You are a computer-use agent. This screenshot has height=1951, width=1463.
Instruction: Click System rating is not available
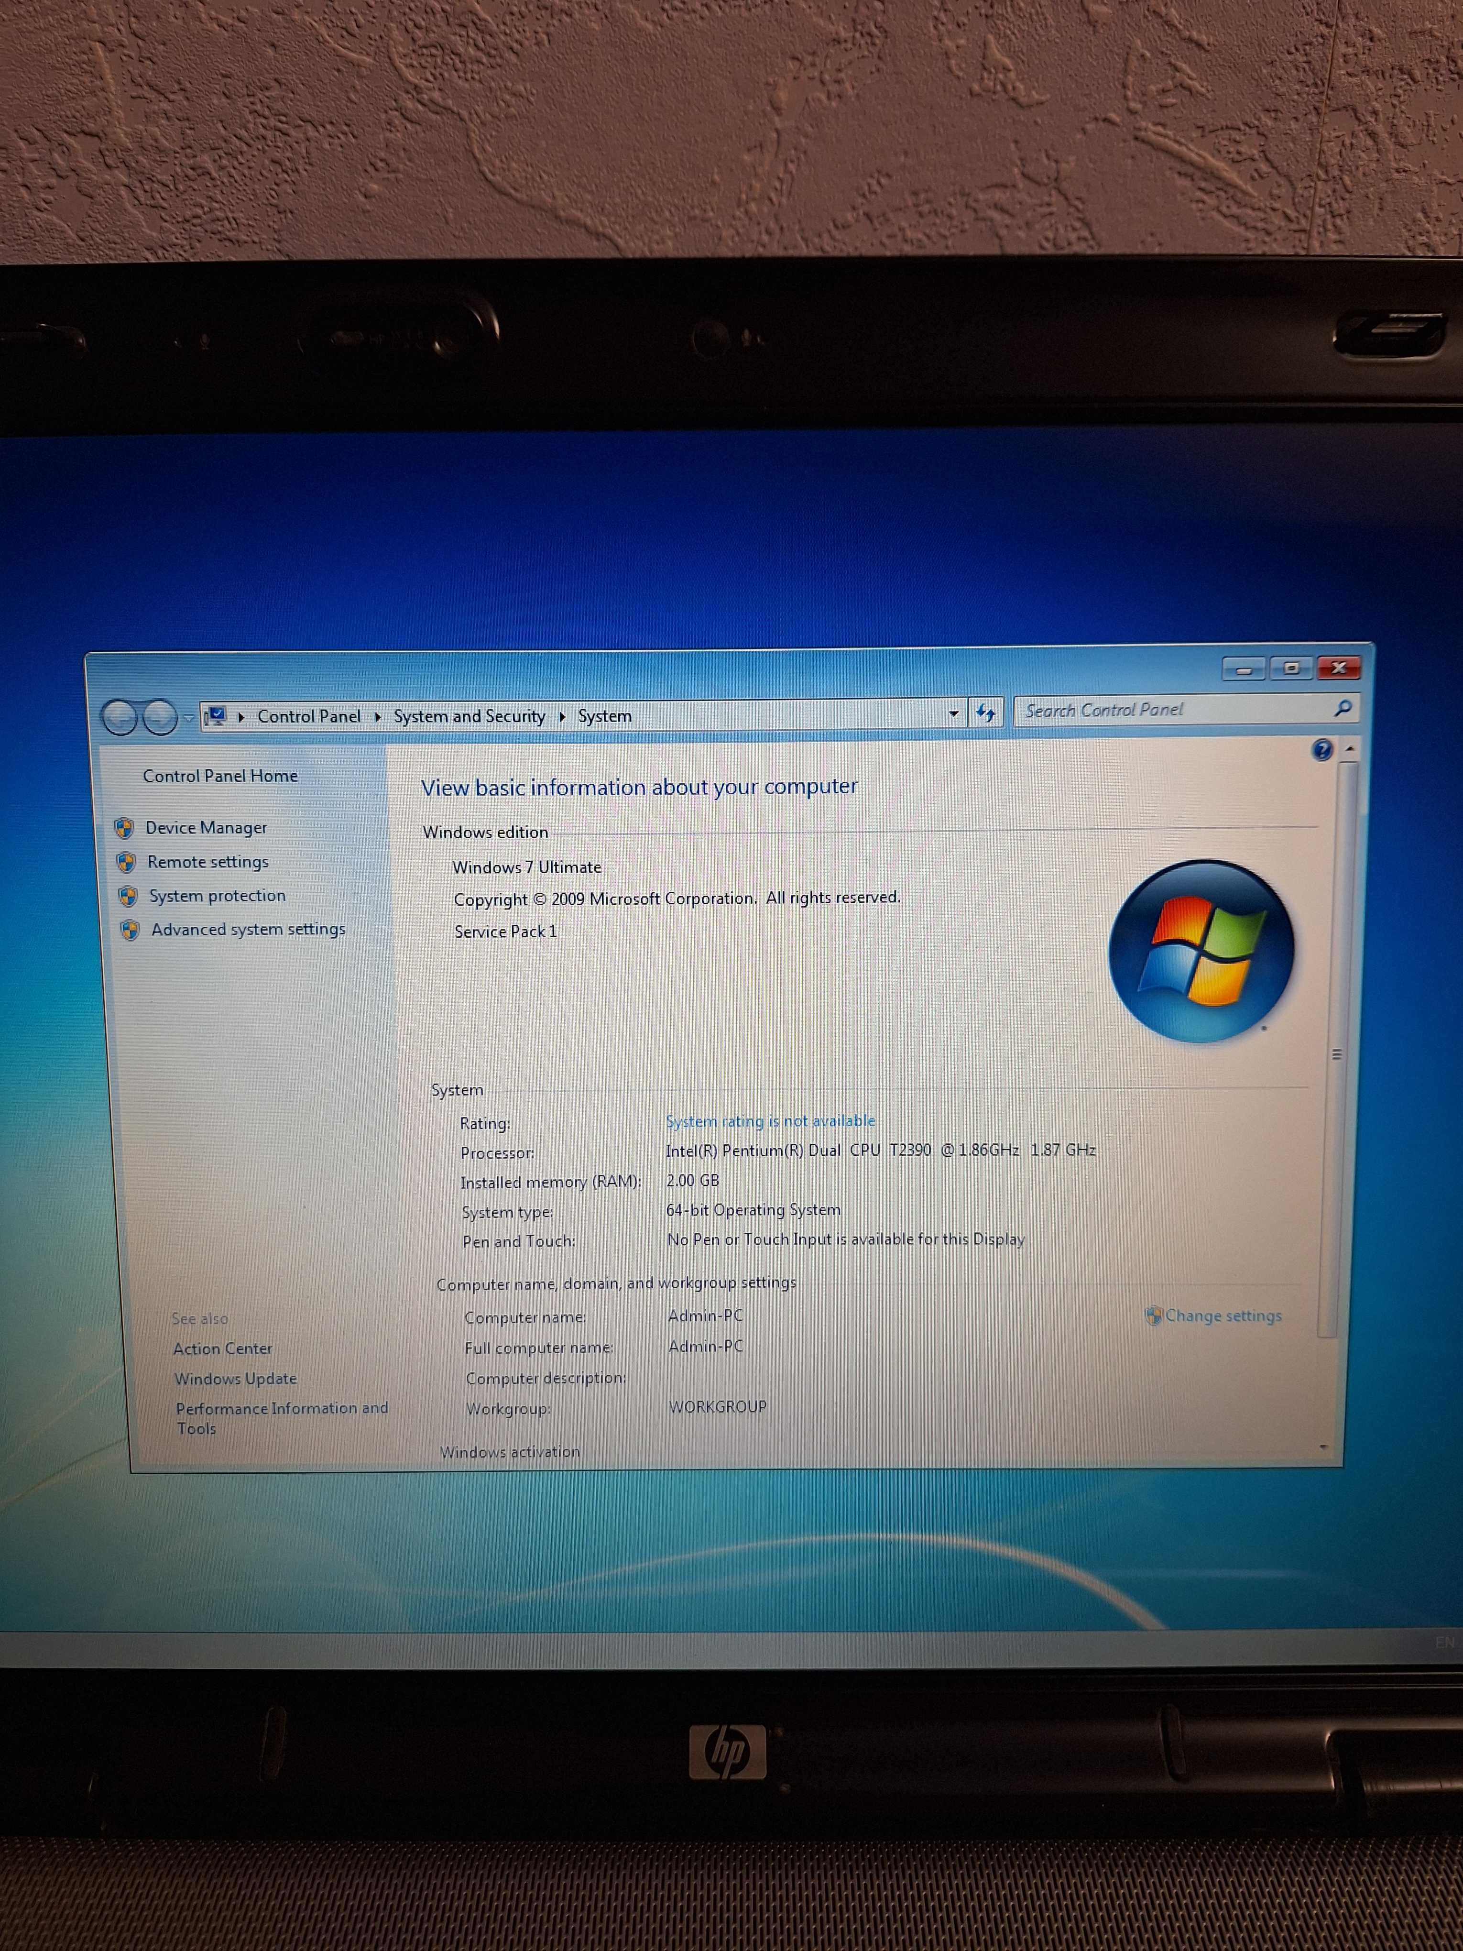tap(771, 1121)
